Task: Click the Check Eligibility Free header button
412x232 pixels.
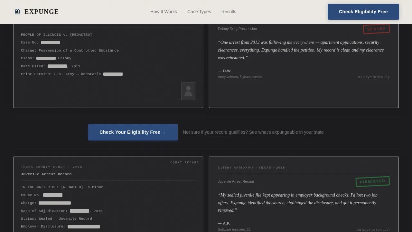Action: point(363,12)
